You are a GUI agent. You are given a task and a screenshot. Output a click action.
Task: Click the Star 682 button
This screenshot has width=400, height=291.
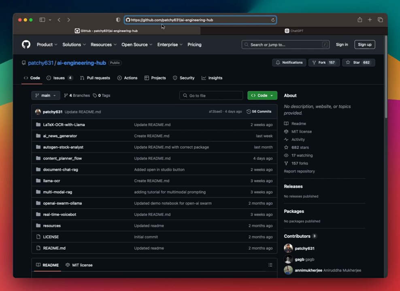(x=358, y=62)
